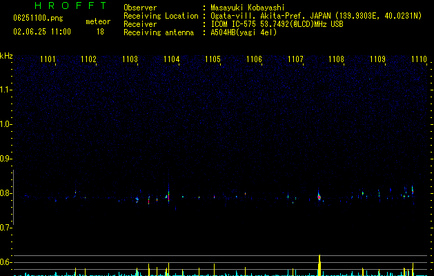
Task: Click the Receiving antenna label
Action: 159,32
